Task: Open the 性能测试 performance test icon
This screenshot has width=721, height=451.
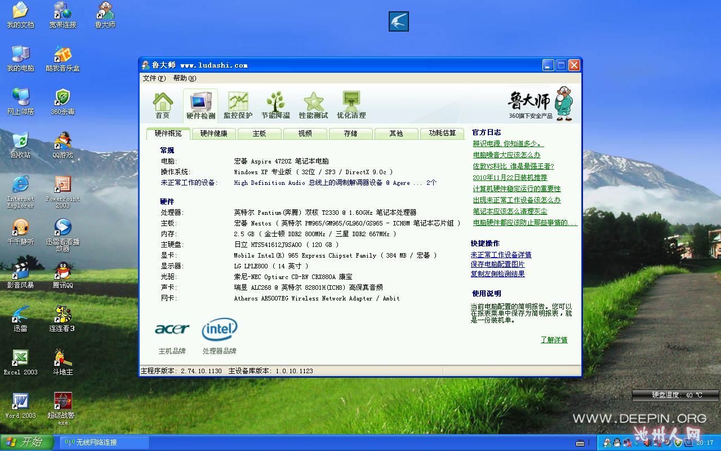Action: click(x=313, y=105)
